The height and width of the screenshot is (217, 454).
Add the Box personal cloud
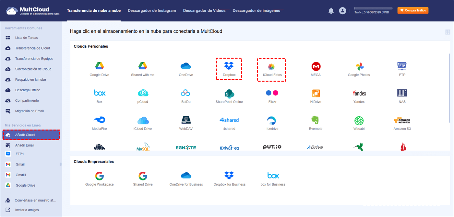[x=100, y=93]
